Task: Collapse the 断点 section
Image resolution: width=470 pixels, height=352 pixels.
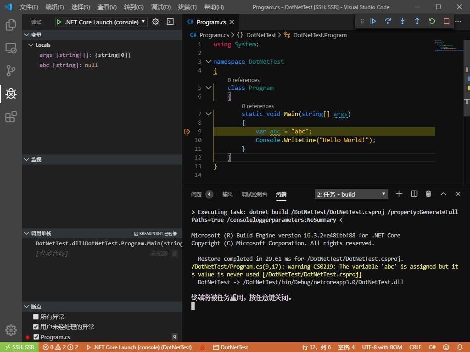Action: [x=26, y=307]
